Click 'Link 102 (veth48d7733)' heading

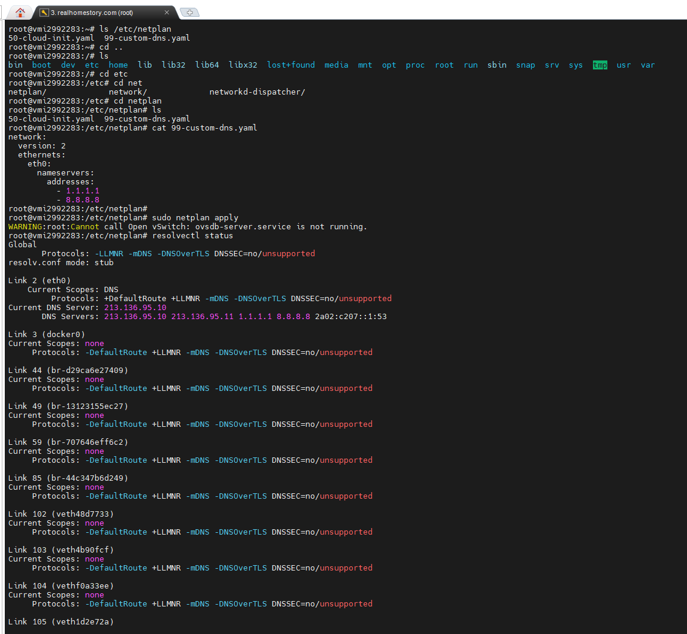61,514
